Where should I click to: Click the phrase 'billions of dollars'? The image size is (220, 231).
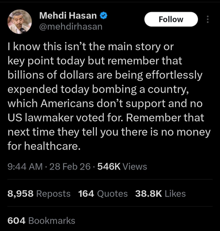point(51,75)
